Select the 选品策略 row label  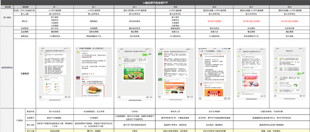pyautogui.click(x=24, y=32)
